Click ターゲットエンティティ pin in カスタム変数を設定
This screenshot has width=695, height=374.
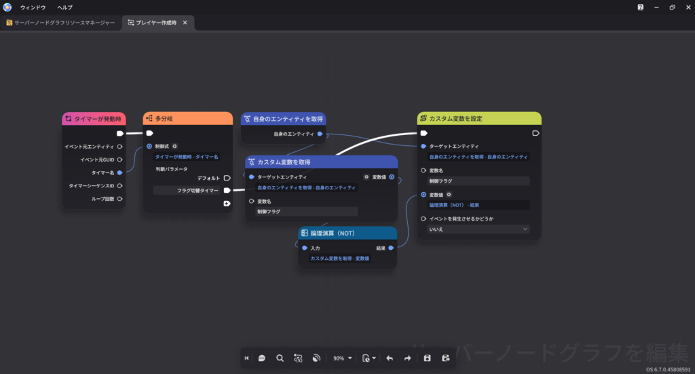424,146
